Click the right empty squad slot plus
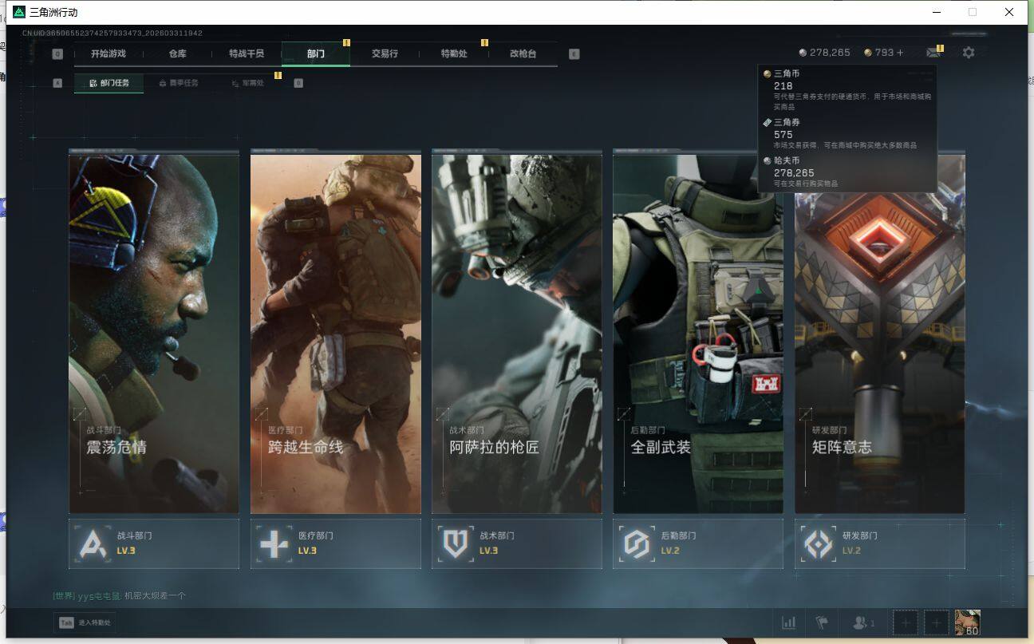The height and width of the screenshot is (644, 1034). click(937, 622)
